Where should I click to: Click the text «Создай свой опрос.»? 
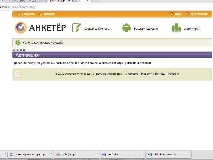coord(97,29)
